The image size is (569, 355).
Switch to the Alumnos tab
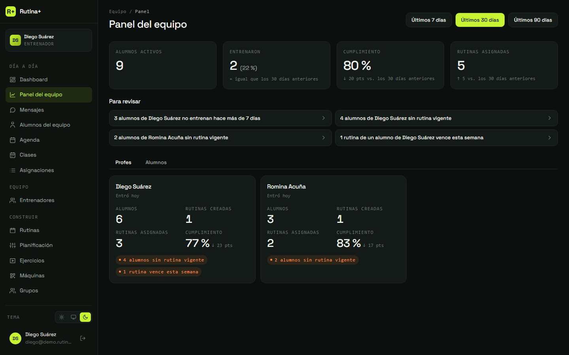tap(156, 163)
